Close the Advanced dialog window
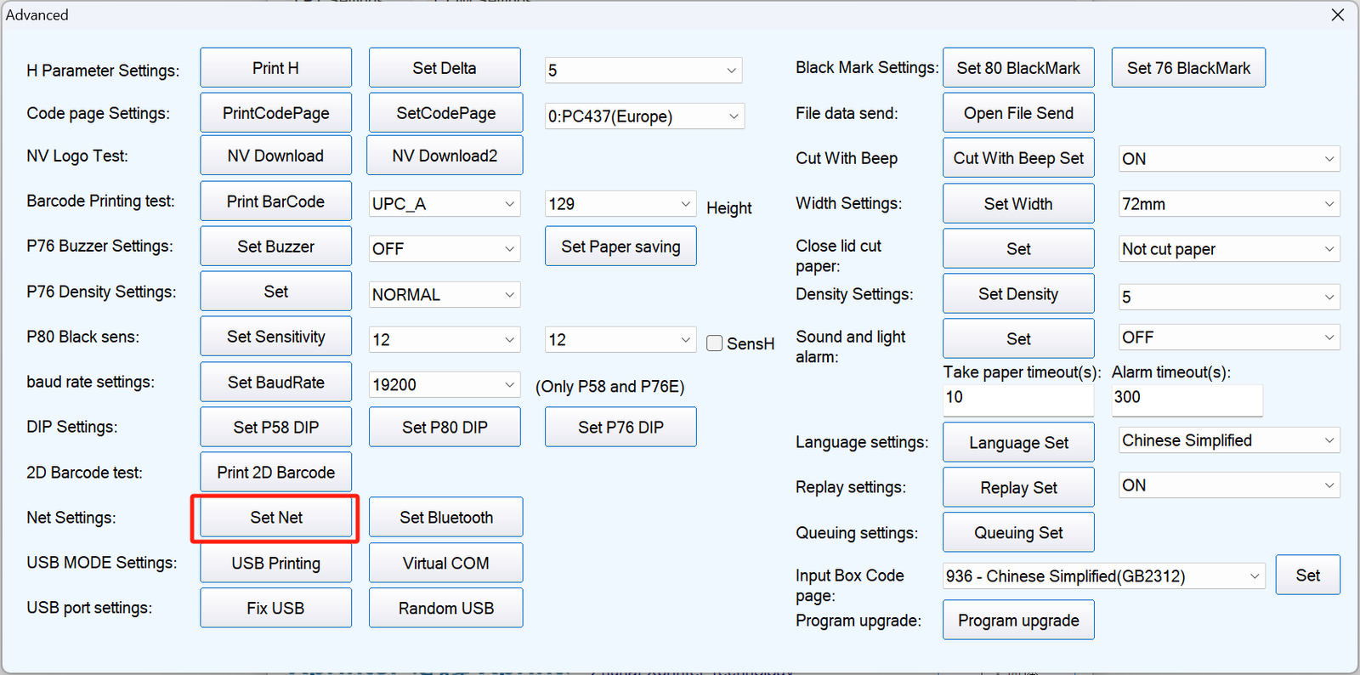 [1337, 15]
